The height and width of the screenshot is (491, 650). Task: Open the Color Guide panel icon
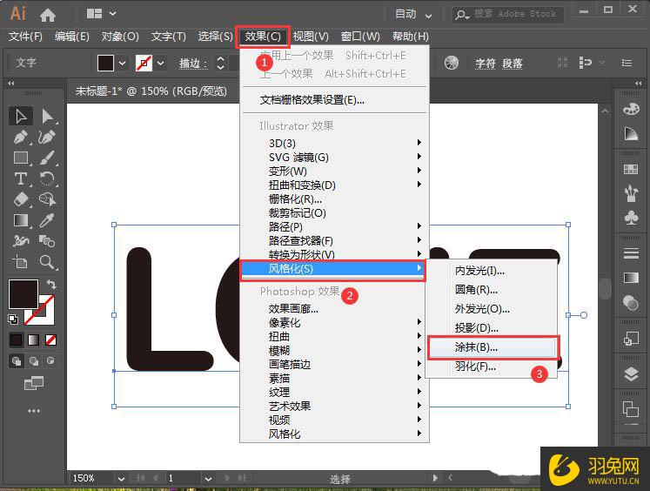coord(631,134)
